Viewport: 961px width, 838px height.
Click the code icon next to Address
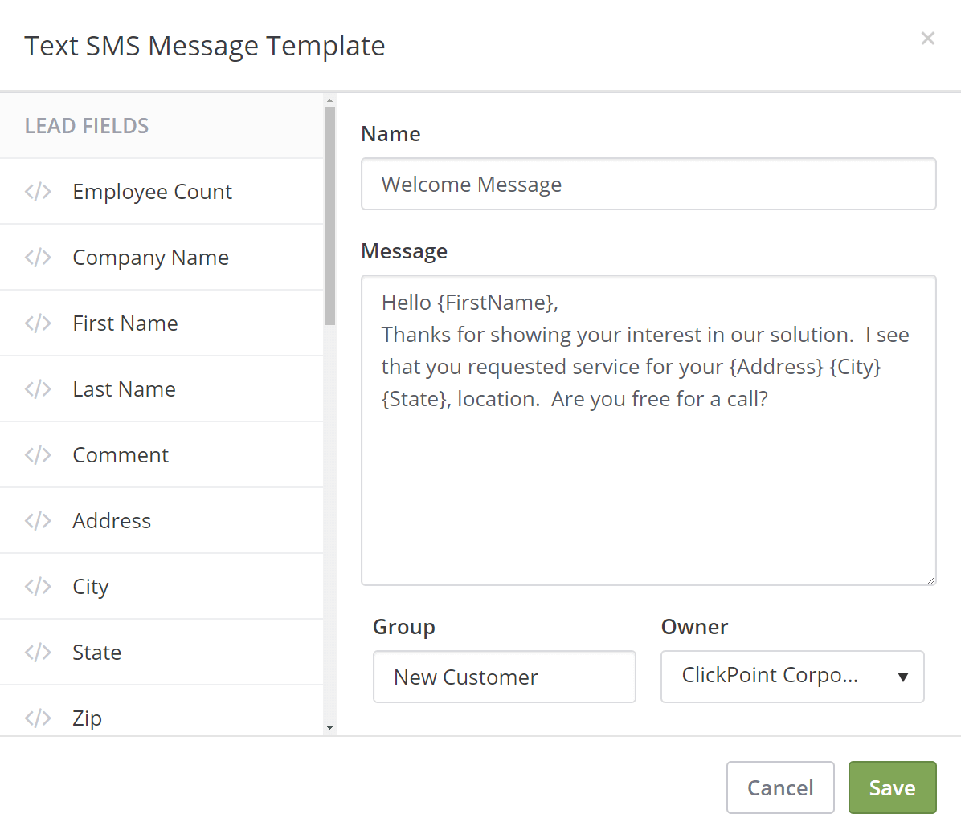[38, 521]
